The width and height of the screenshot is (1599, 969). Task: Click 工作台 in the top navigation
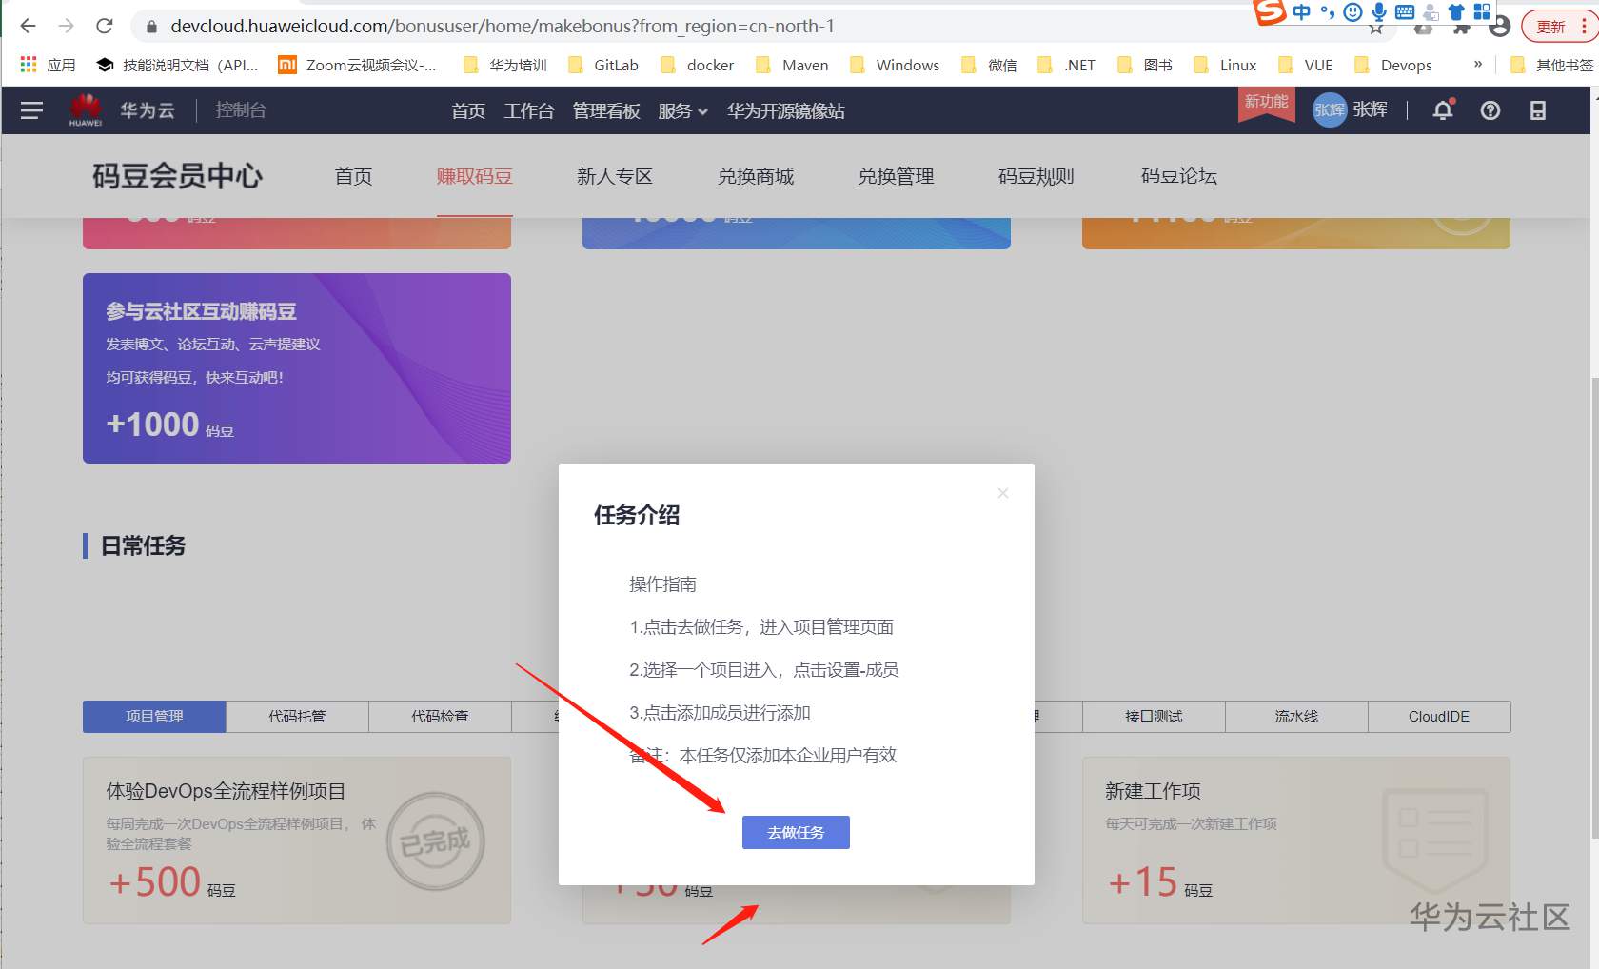coord(529,111)
